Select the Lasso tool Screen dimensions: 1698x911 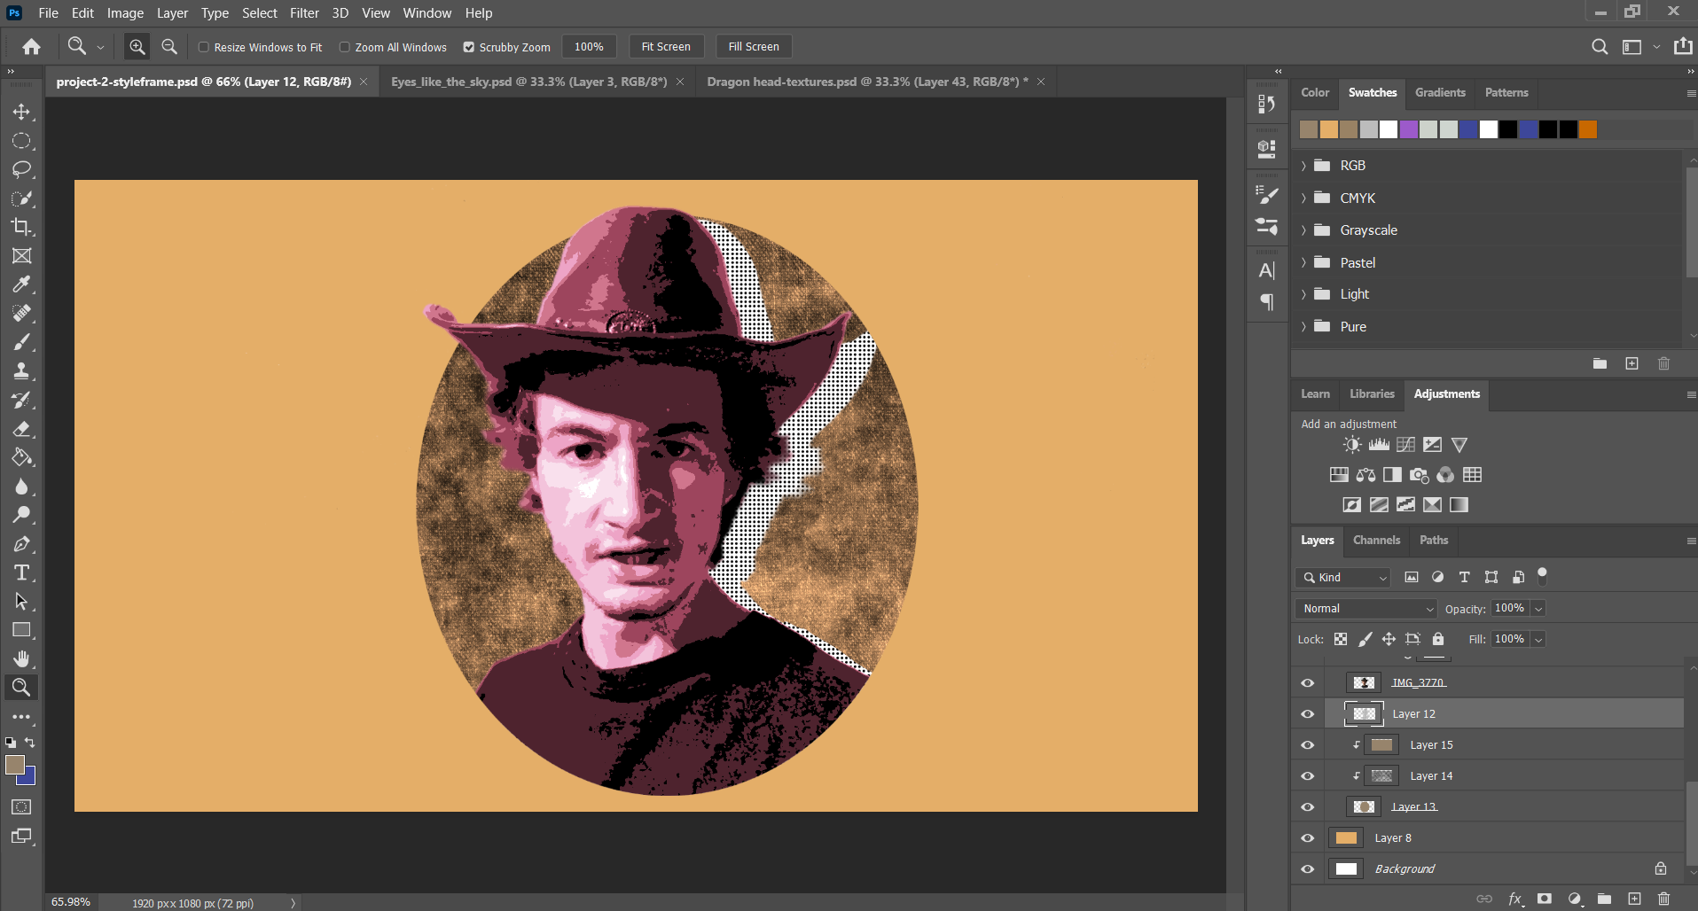tap(21, 169)
